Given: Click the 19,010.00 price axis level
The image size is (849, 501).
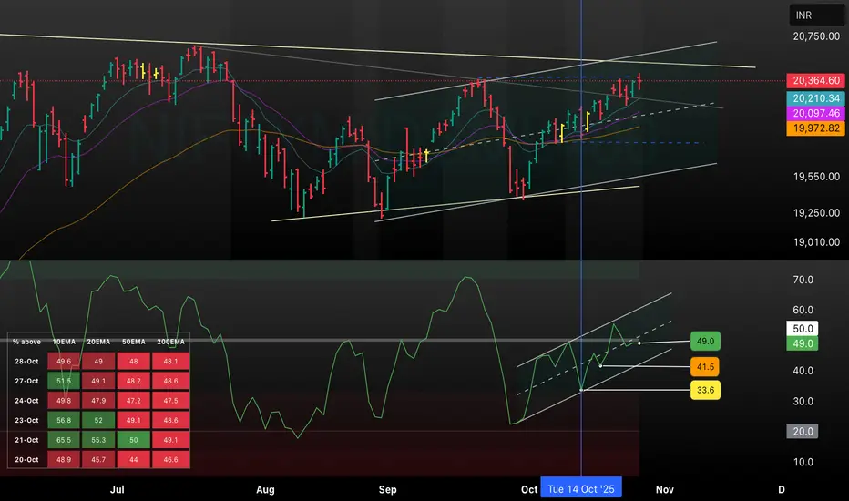Looking at the screenshot, I should tap(816, 242).
